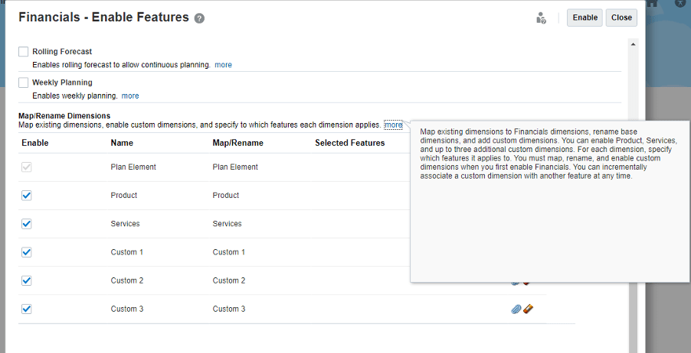Screen dimensions: 691x353
Task: Click the user assistance person icon
Action: pyautogui.click(x=541, y=18)
